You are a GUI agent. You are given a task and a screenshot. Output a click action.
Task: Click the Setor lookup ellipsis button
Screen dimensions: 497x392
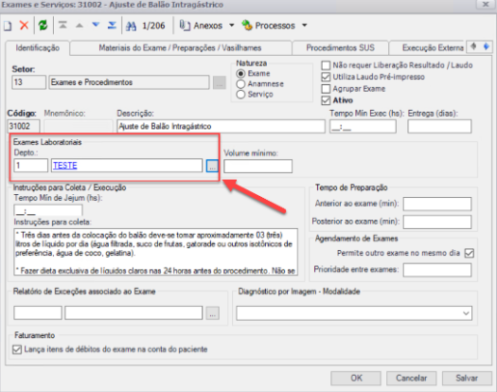coord(219,82)
